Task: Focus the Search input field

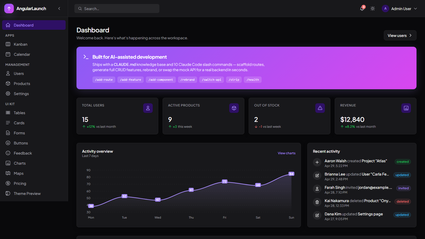Action: click(x=117, y=8)
